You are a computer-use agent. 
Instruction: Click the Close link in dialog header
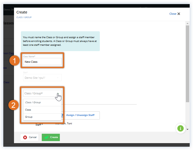(173, 14)
